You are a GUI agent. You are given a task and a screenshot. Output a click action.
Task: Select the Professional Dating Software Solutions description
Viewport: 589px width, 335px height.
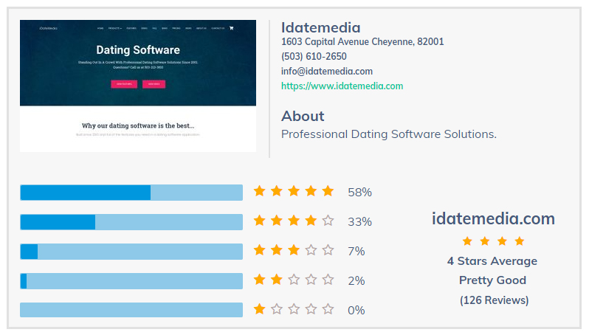pyautogui.click(x=389, y=134)
